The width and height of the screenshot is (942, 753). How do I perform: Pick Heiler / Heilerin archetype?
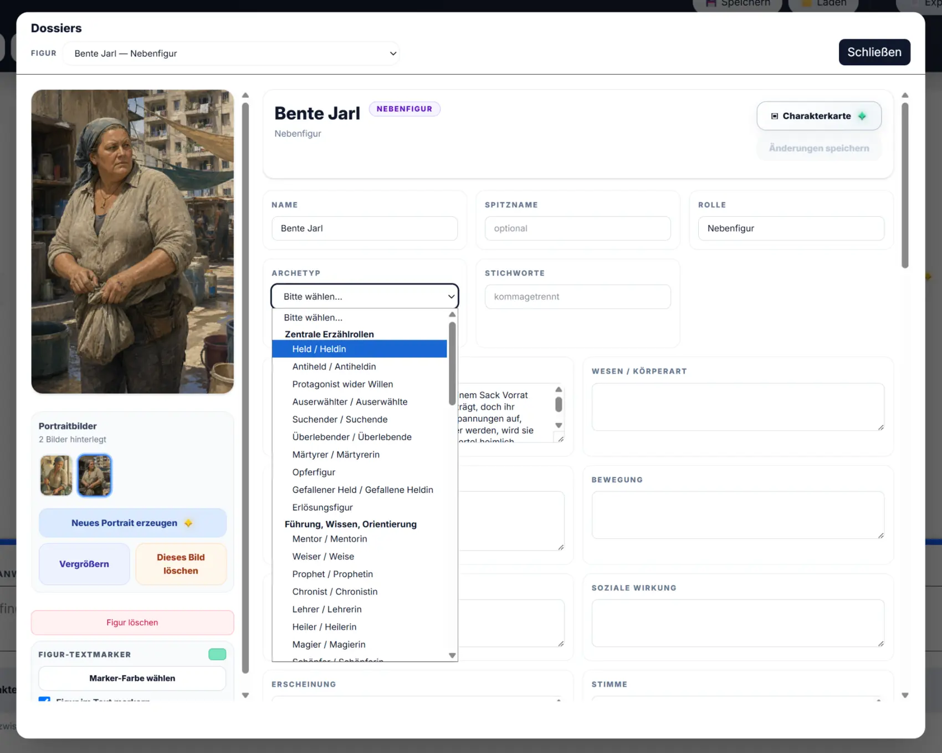[x=360, y=627]
